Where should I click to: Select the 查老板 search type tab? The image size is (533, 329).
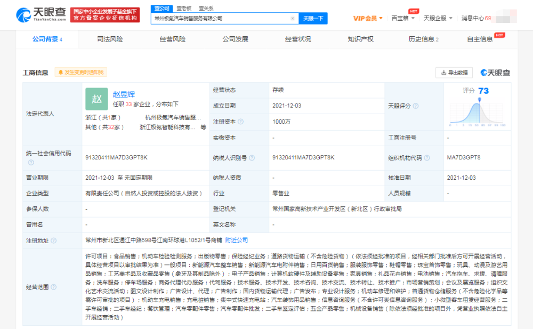click(x=184, y=9)
